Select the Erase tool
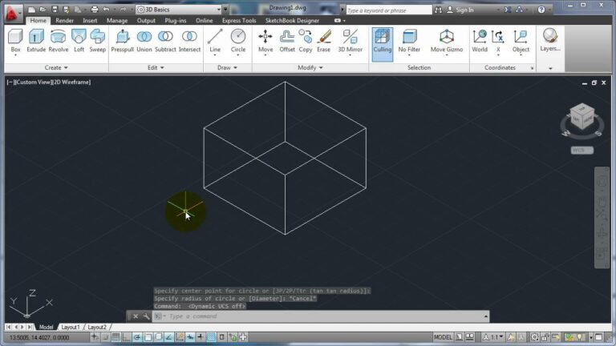 click(x=324, y=40)
